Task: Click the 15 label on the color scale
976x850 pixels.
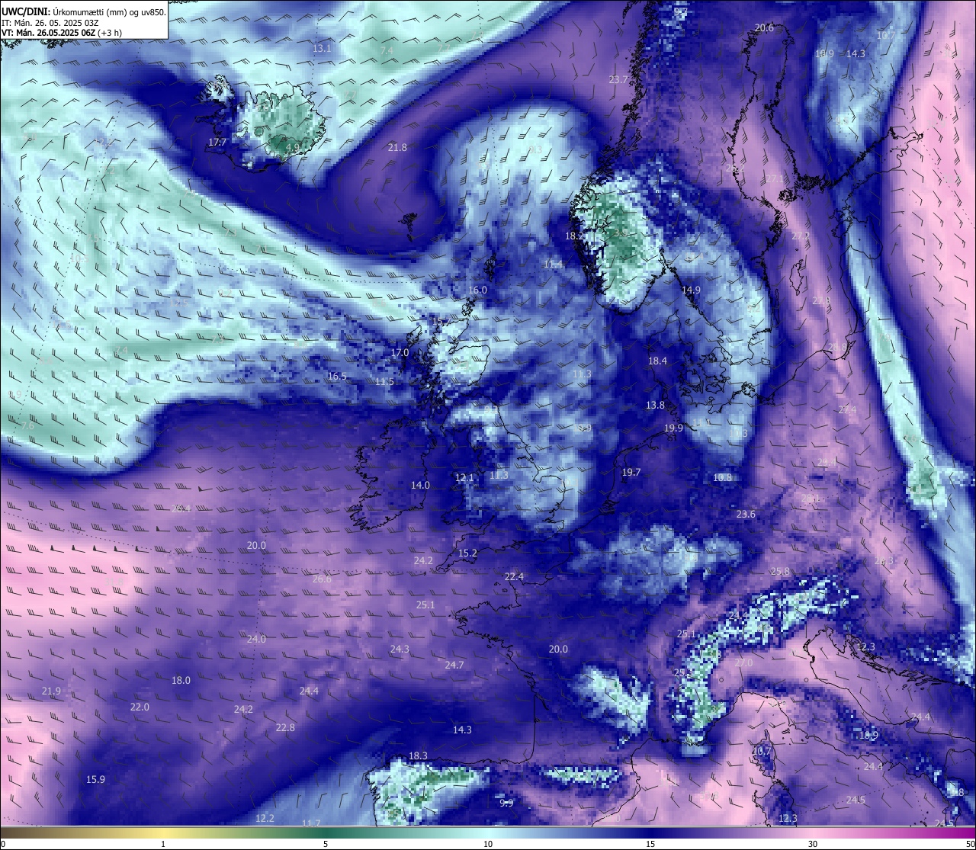Action: tap(650, 844)
